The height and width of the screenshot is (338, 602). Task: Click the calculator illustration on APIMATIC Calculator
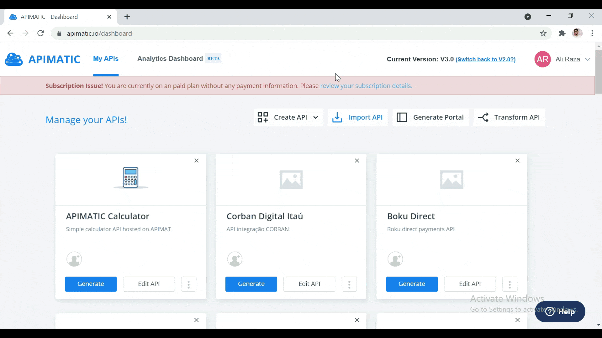[130, 177]
